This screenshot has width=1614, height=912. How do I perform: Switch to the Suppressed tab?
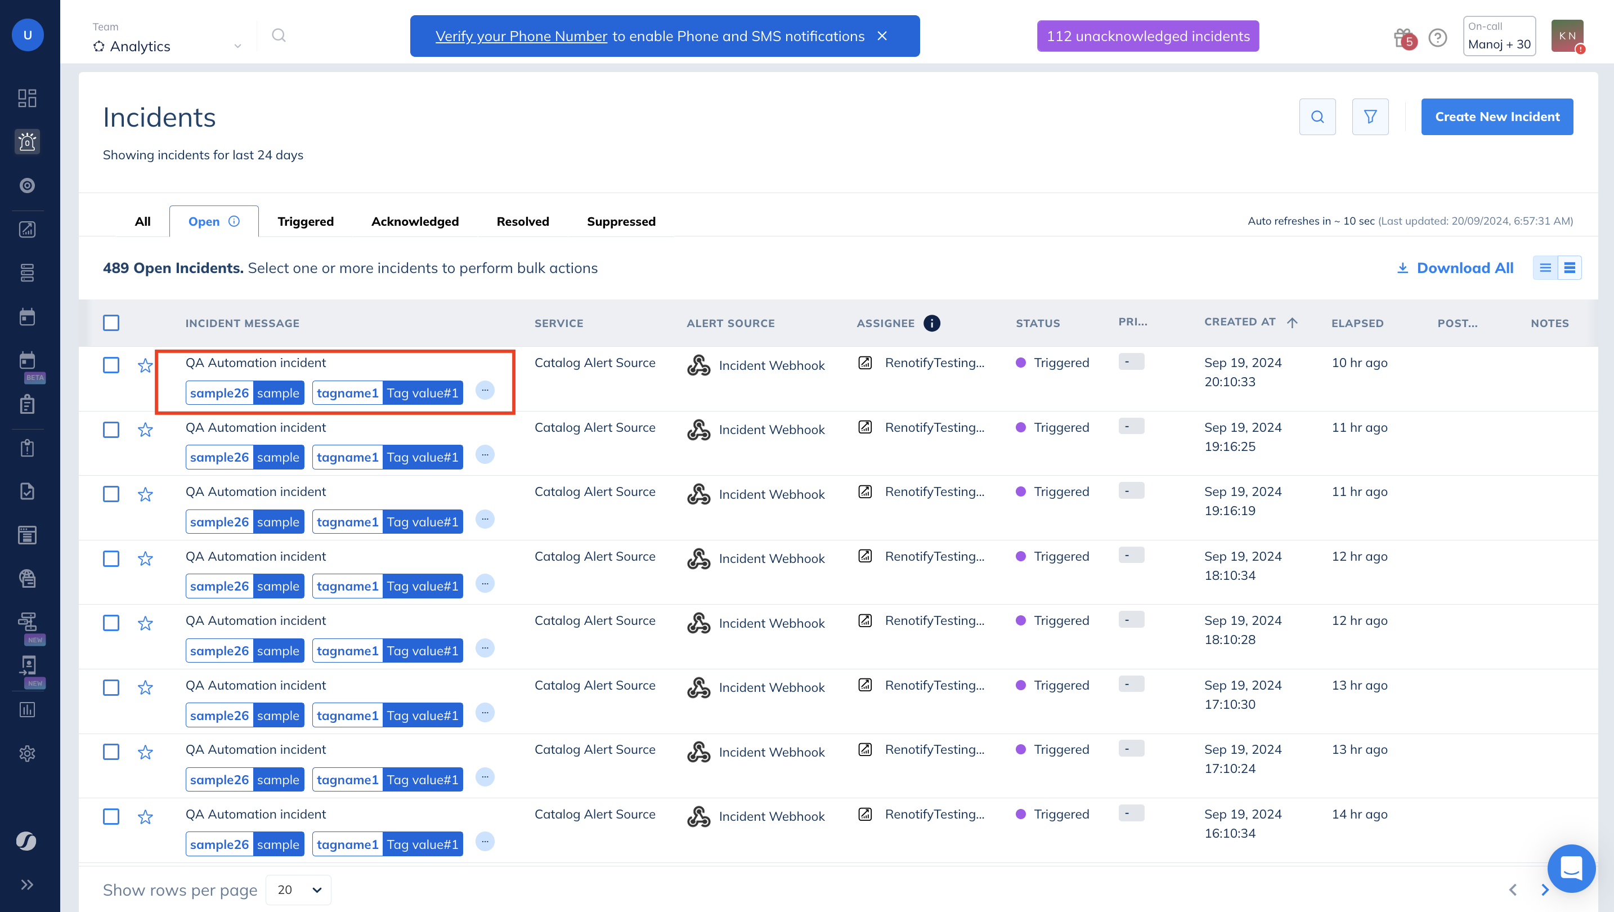pyautogui.click(x=621, y=221)
